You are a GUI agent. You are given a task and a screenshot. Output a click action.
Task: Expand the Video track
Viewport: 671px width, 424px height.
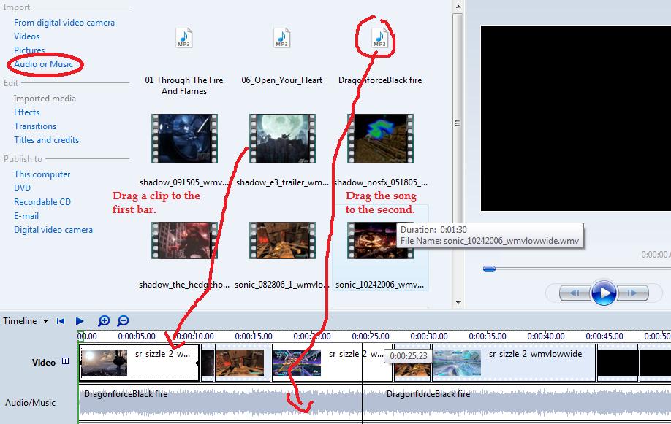pos(66,361)
